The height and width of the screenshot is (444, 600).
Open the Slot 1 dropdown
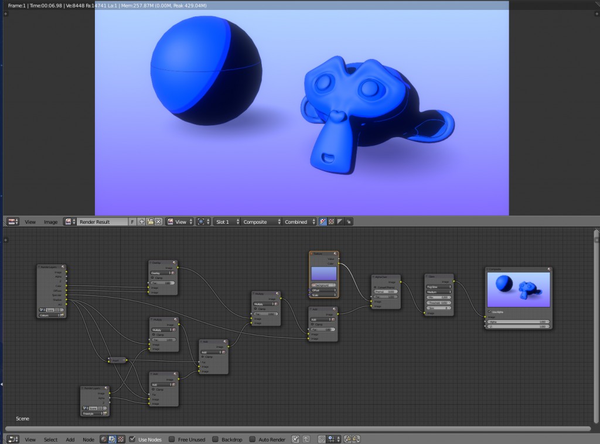(x=226, y=221)
